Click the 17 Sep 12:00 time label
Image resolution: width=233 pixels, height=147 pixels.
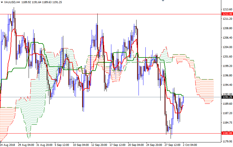(x=117, y=145)
